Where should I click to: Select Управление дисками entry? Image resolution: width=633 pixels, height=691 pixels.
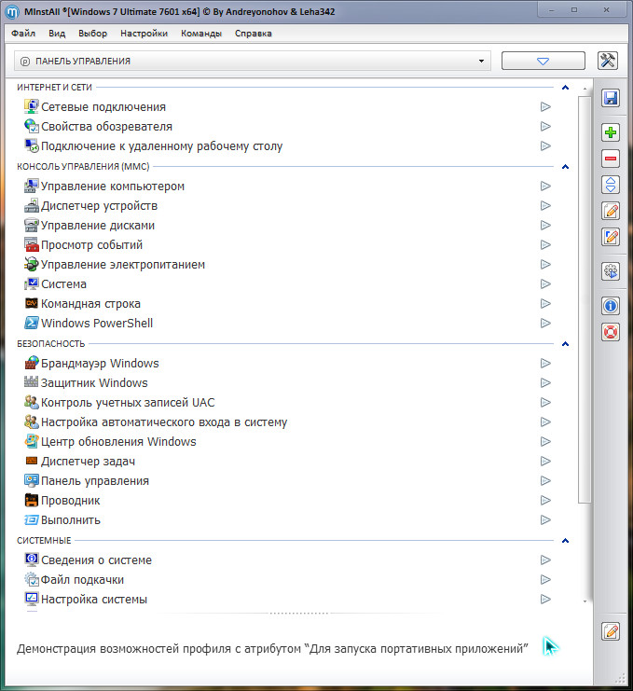(98, 225)
